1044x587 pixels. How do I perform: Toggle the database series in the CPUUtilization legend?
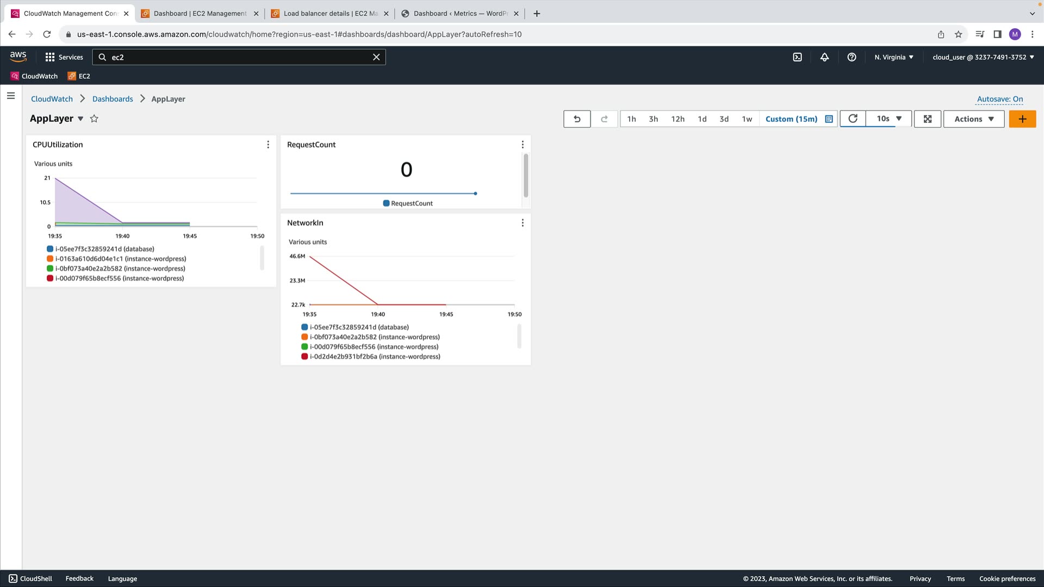click(104, 249)
